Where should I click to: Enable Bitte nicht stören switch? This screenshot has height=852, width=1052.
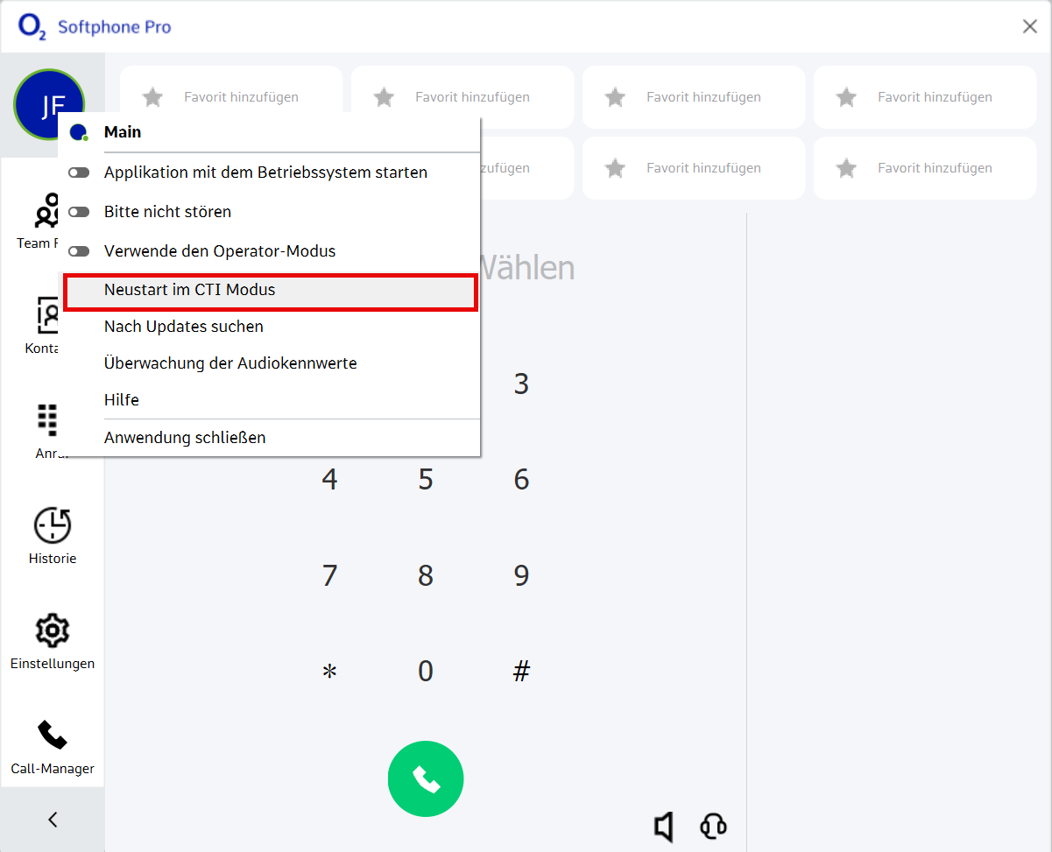79,212
